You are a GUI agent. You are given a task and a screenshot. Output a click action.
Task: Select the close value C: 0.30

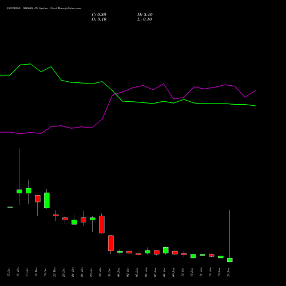click(99, 15)
